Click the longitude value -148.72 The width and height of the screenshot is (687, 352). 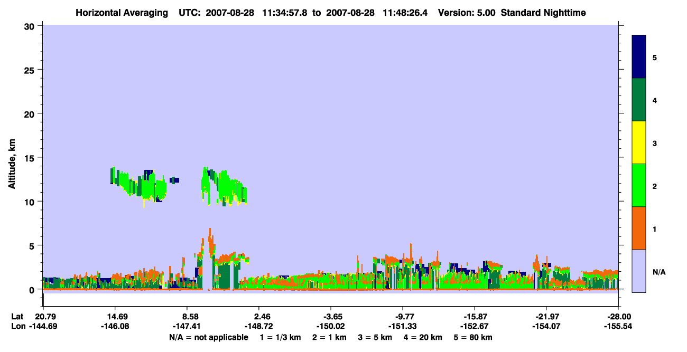[x=258, y=327]
